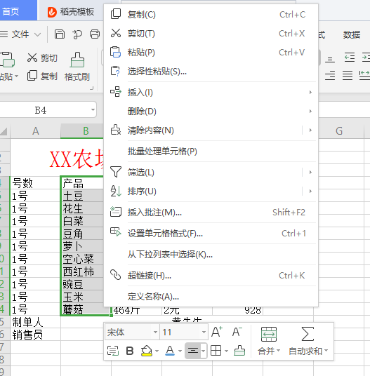Click the A-Z sort icon
Image resolution: width=370 pixels, height=376 pixels.
(x=116, y=191)
